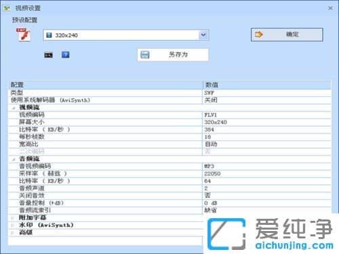Click the 确定 confirm button
The height and width of the screenshot is (254, 339).
[x=287, y=35]
